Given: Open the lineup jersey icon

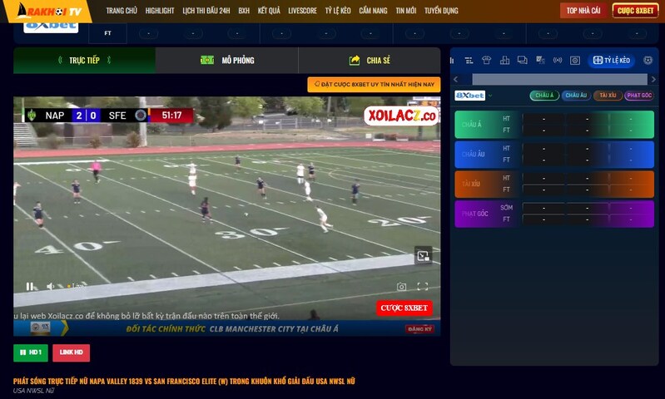Looking at the screenshot, I should tap(486, 61).
